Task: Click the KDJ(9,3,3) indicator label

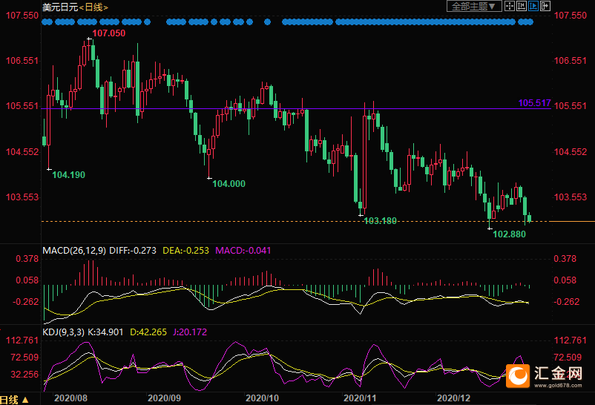Action: (63, 332)
